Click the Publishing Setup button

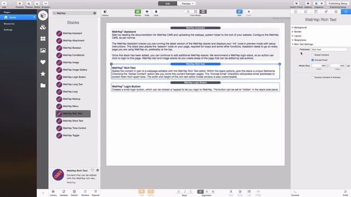(338, 3)
